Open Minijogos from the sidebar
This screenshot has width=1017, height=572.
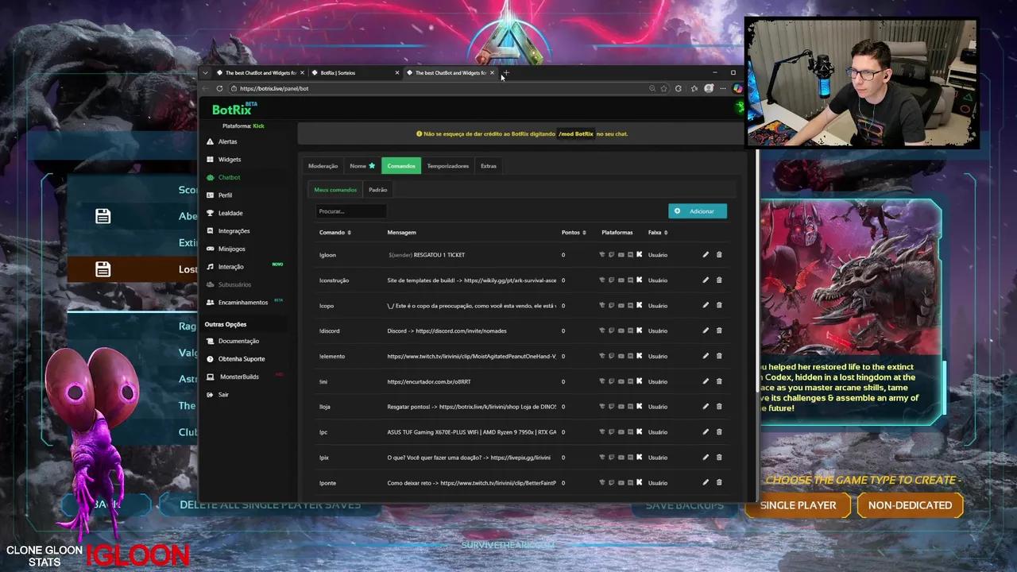click(x=231, y=249)
